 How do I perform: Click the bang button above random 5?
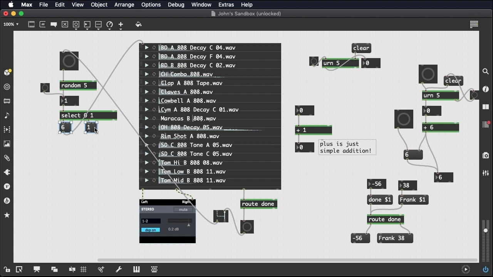(69, 61)
